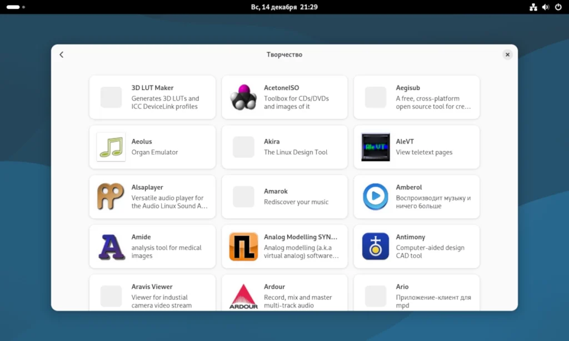Click the Aravis Viewer placeholder icon
This screenshot has width=569, height=341.
pos(111,296)
